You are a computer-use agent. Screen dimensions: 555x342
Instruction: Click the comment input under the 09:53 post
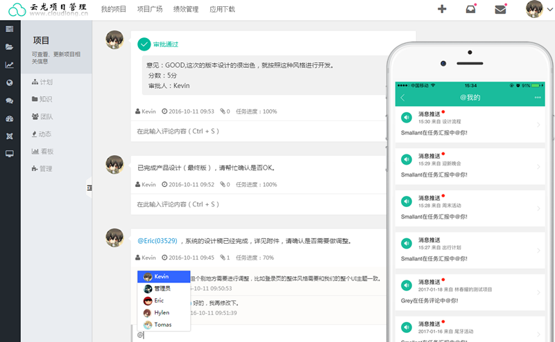click(x=259, y=131)
